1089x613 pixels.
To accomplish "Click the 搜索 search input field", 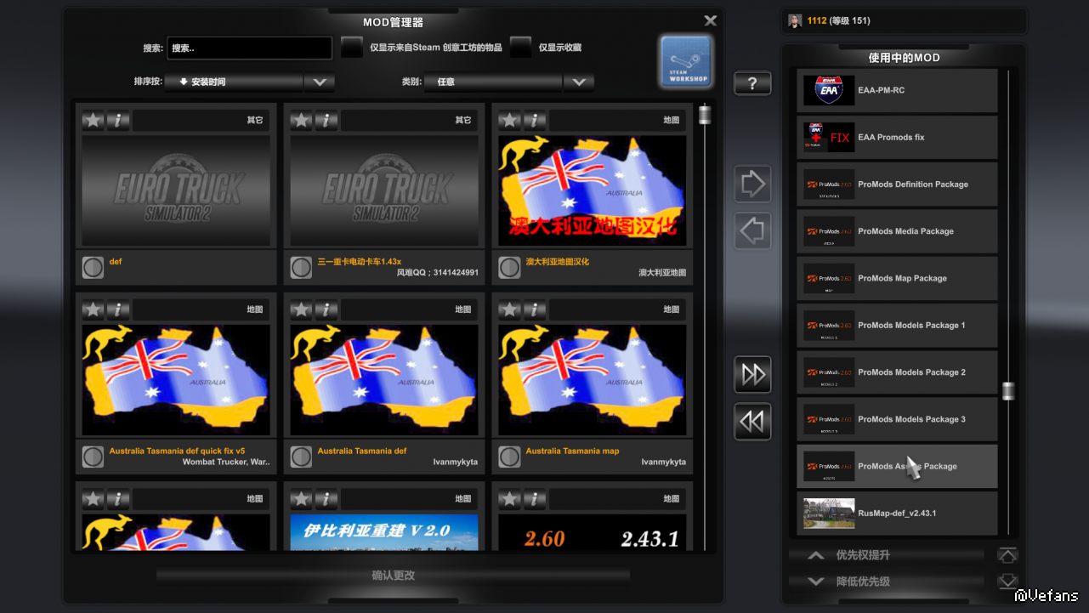I will click(249, 48).
